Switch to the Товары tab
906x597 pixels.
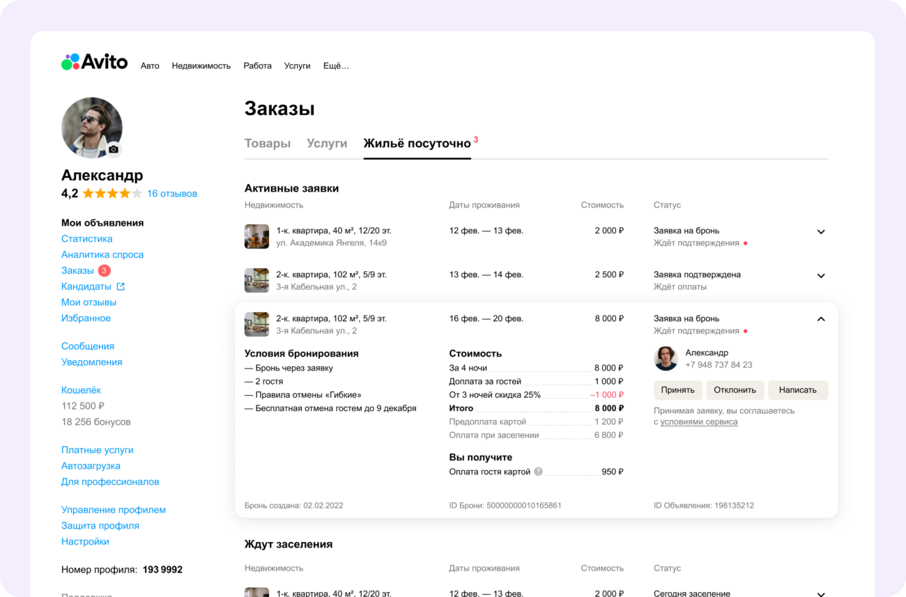point(268,143)
